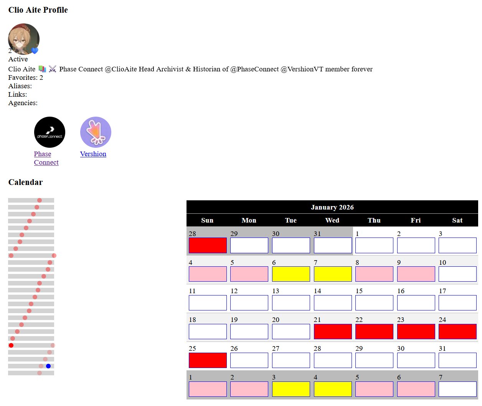This screenshot has height=406, width=482.
Task: Select the red cell for December 28
Action: (x=208, y=245)
